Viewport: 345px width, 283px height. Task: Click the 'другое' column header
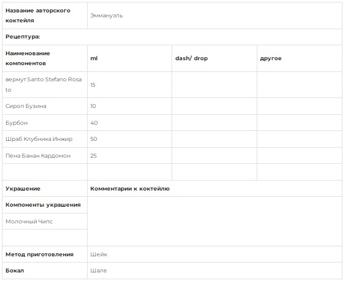click(x=300, y=58)
